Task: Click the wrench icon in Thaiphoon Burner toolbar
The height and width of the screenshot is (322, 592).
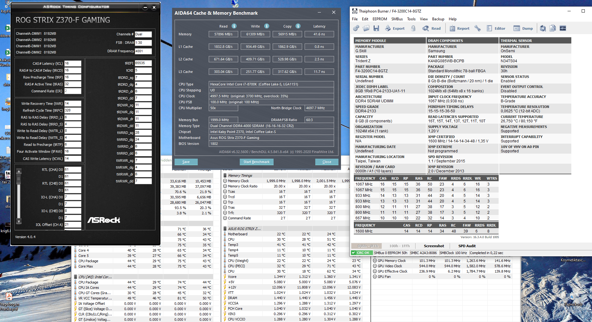Action: [x=478, y=28]
